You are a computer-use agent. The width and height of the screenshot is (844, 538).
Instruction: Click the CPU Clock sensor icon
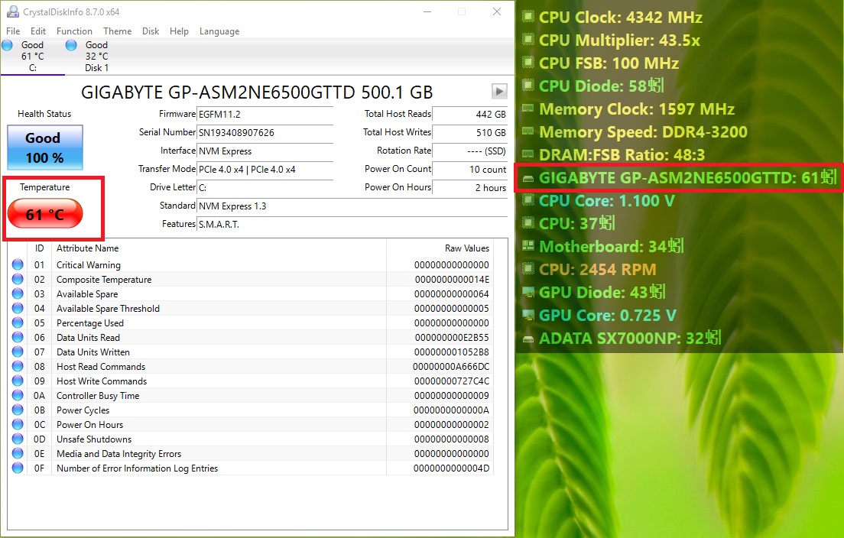click(528, 17)
